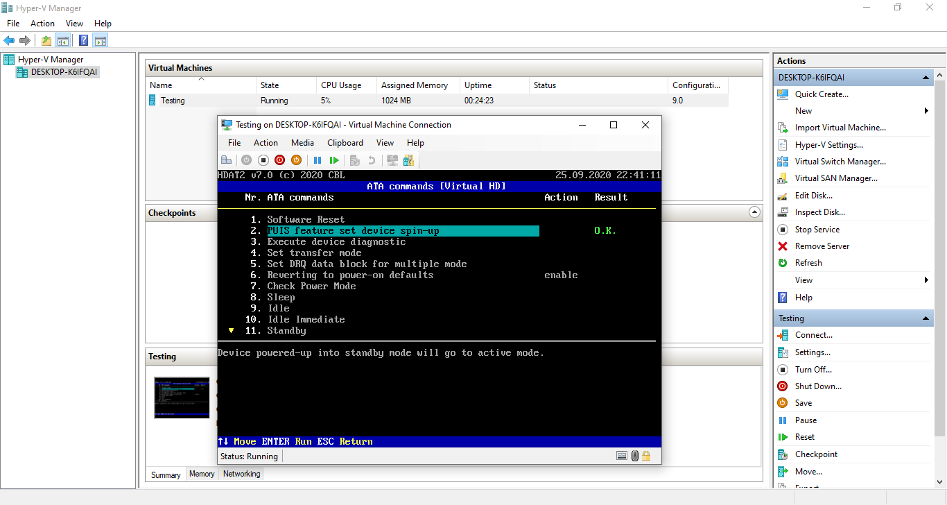Open Virtual SAN Manager action
This screenshot has height=505, width=947.
point(836,178)
